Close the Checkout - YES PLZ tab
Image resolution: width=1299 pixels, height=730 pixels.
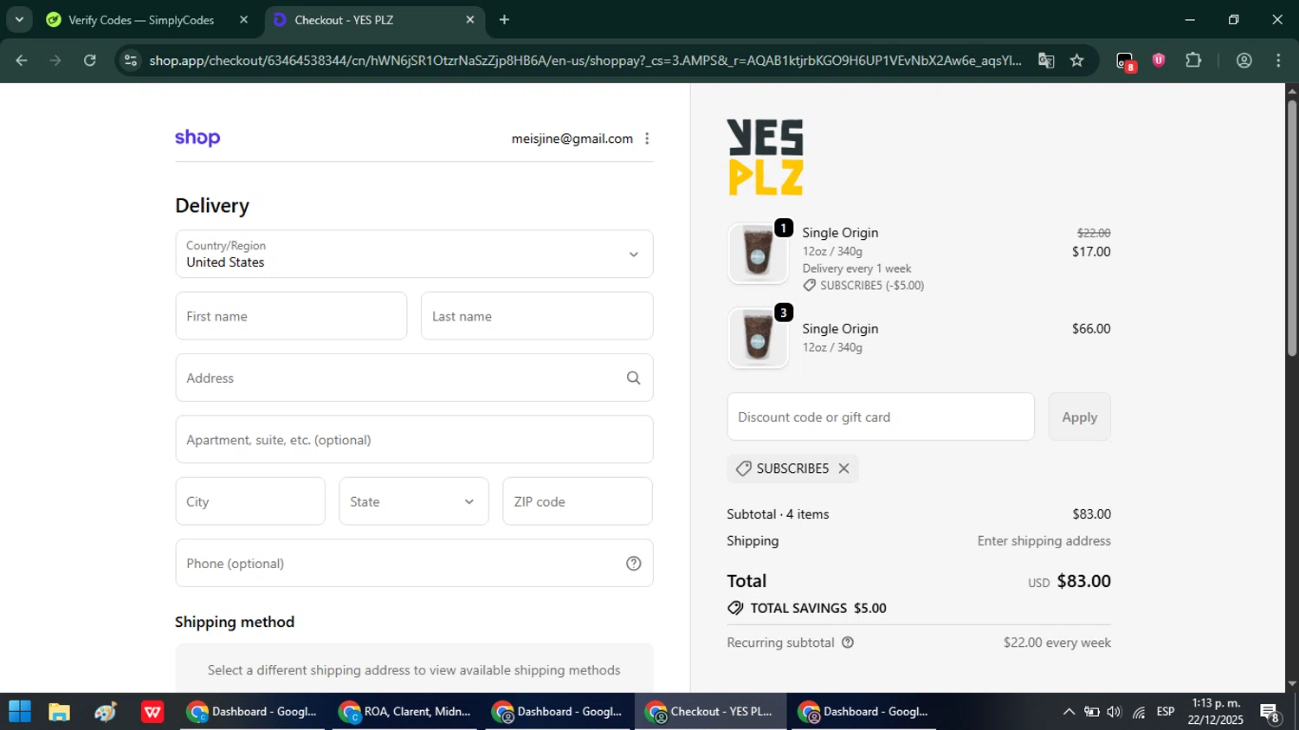click(x=470, y=20)
